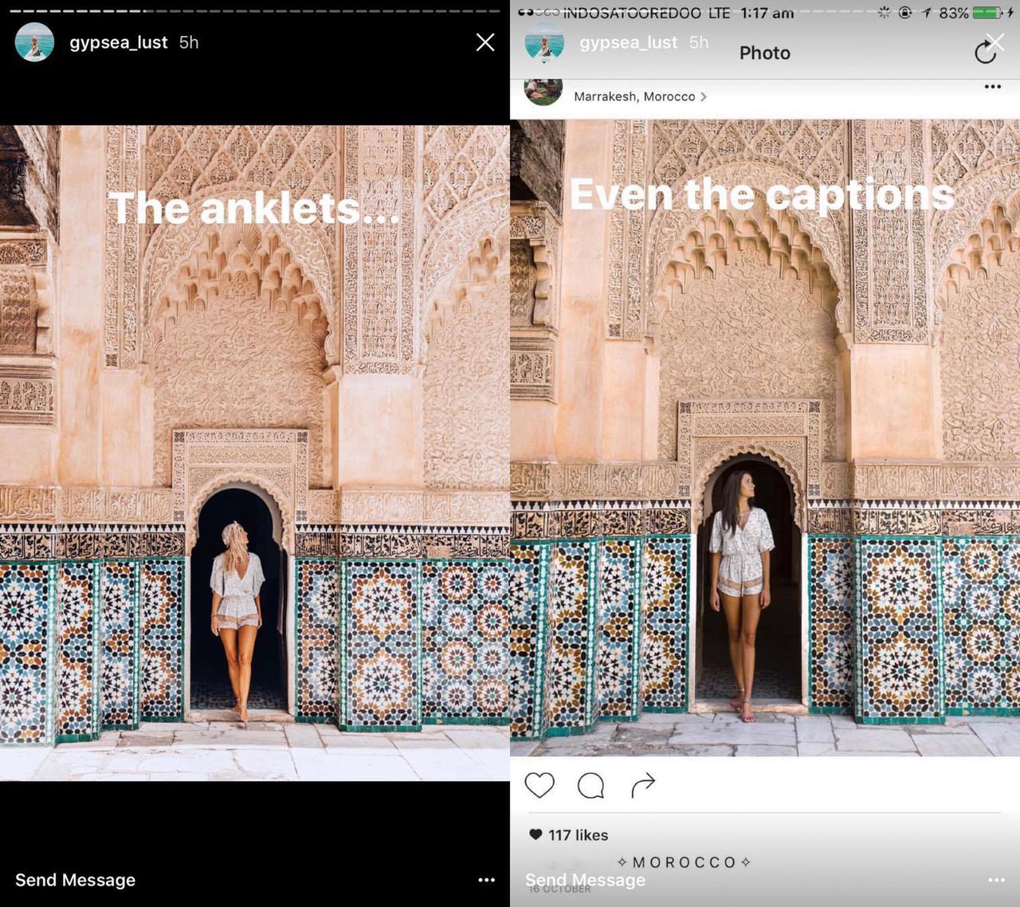Tap Send Message in left story

(75, 880)
